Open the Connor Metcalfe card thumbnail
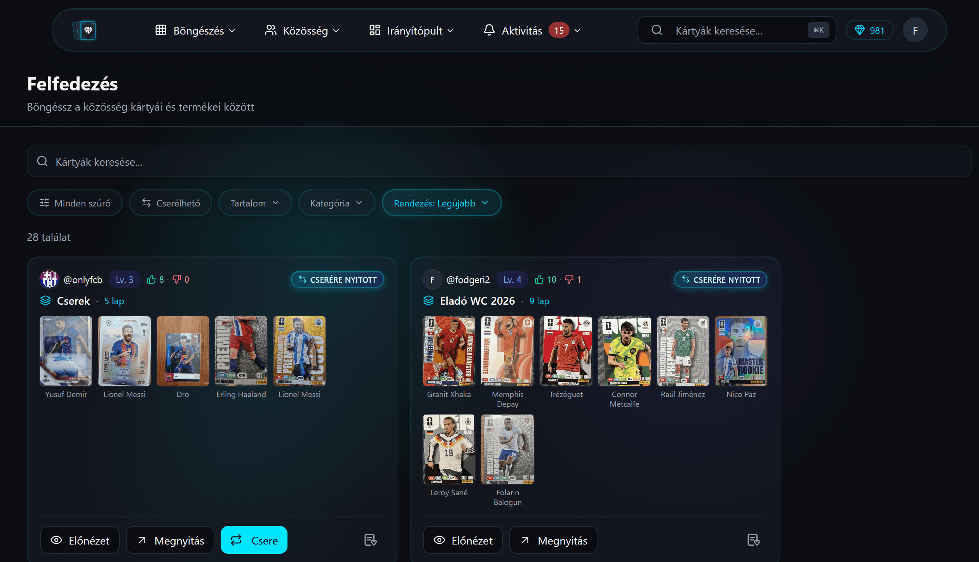Image resolution: width=979 pixels, height=562 pixels. pyautogui.click(x=624, y=351)
